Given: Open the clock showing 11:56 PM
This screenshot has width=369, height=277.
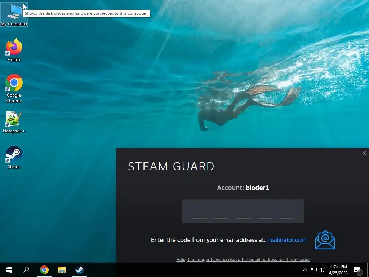Looking at the screenshot, I should [338, 270].
